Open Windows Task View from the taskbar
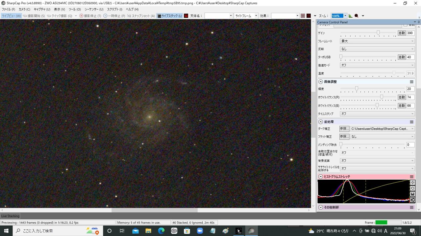This screenshot has width=421, height=236. [x=122, y=231]
